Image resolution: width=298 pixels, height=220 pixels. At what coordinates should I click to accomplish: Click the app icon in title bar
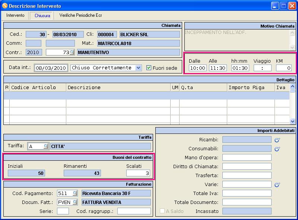[4, 6]
